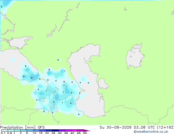
Task: Click the 0.5 legend scale label
Action: coord(9,133)
